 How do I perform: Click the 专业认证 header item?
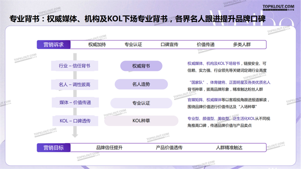tap(133, 45)
